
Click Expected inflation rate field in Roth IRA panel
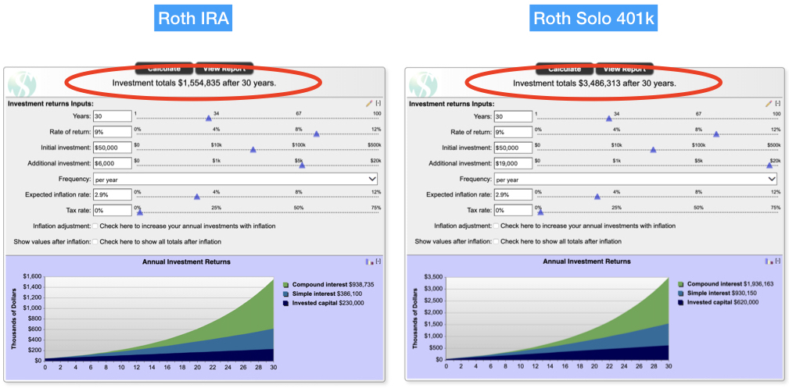[x=112, y=194]
